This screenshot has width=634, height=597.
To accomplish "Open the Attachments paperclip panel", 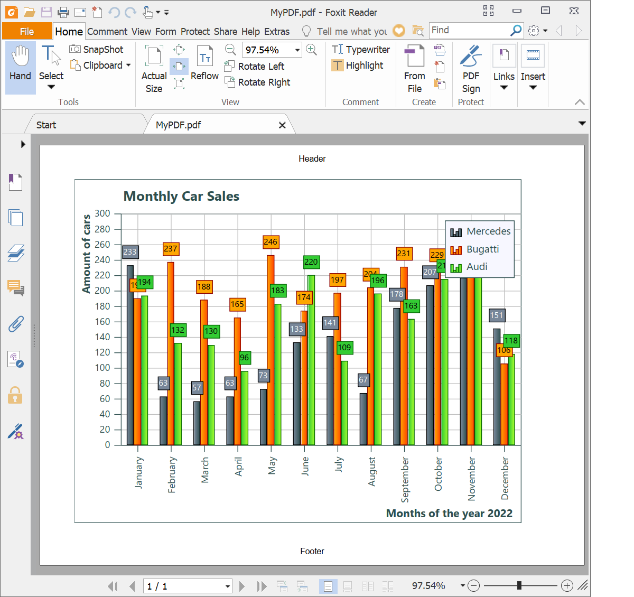I will pos(15,324).
